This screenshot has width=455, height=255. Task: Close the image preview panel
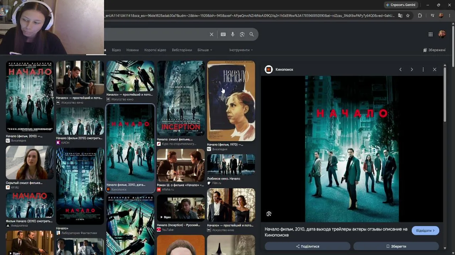pos(434,69)
